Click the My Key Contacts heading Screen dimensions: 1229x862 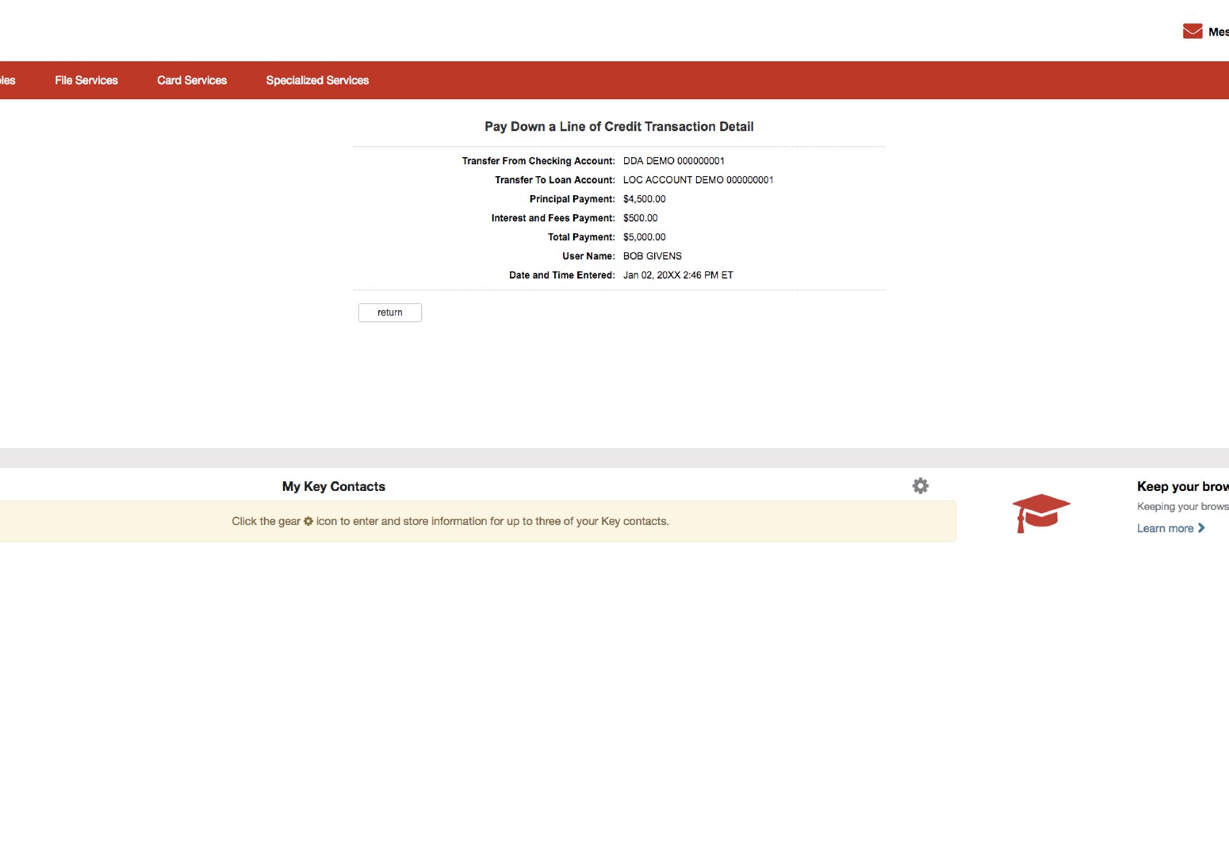[x=333, y=486]
